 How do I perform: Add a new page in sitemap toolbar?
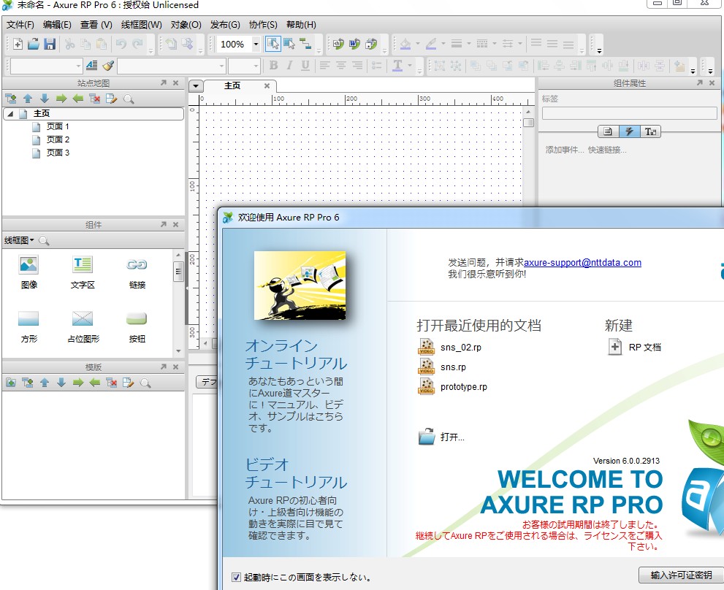[11, 99]
